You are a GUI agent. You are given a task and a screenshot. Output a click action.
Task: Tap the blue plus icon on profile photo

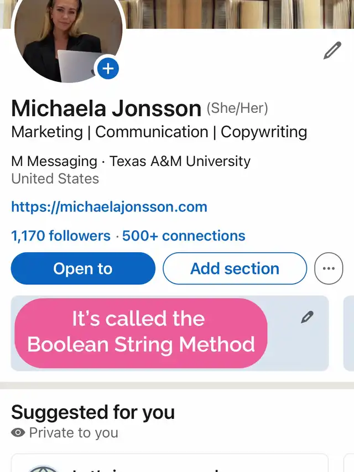point(108,69)
